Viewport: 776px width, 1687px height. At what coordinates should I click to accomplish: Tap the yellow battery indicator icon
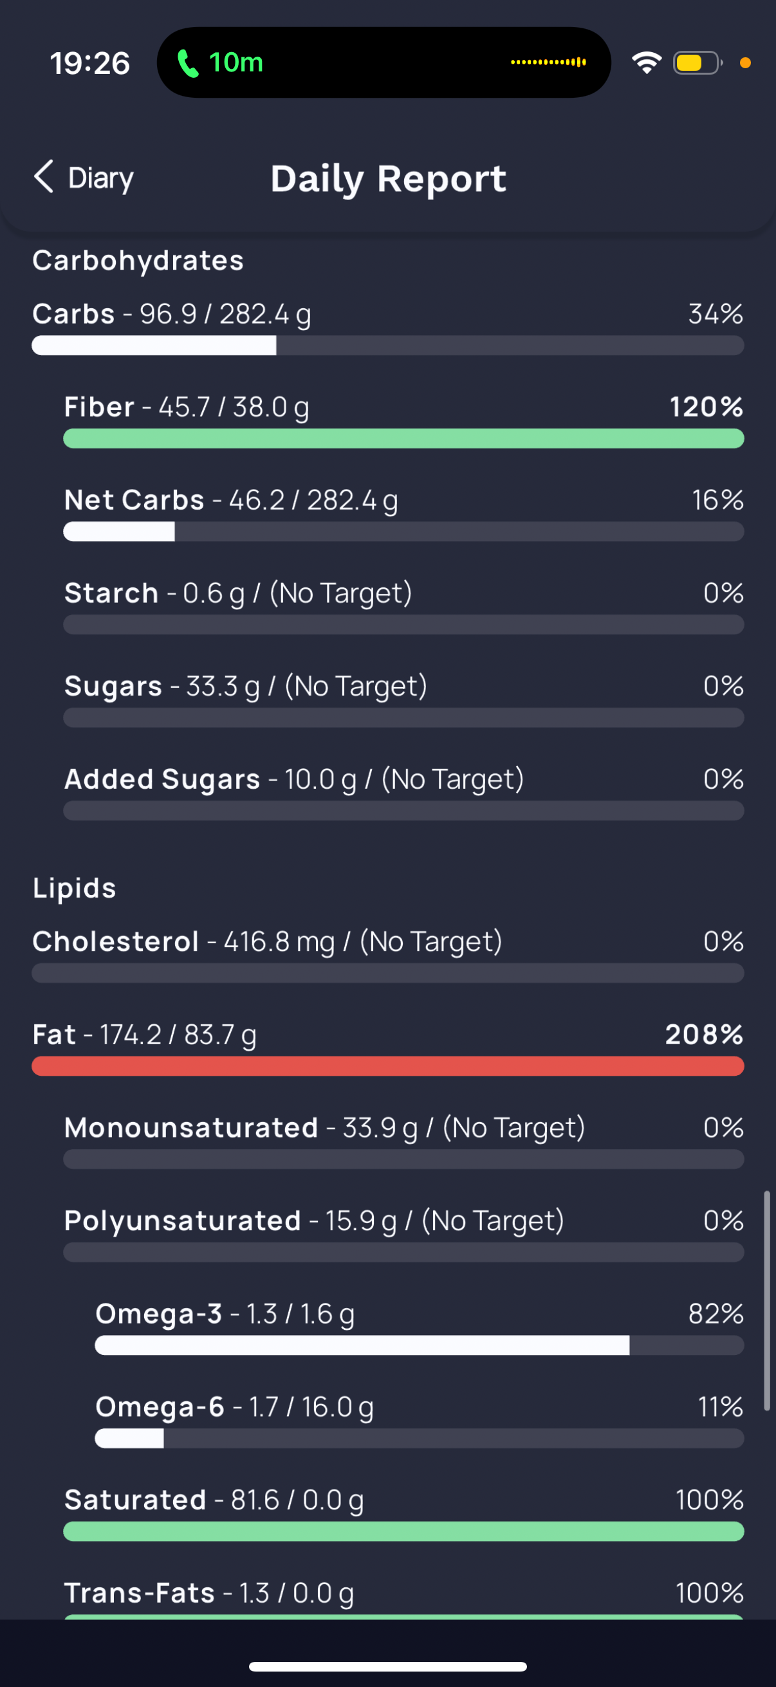[697, 63]
